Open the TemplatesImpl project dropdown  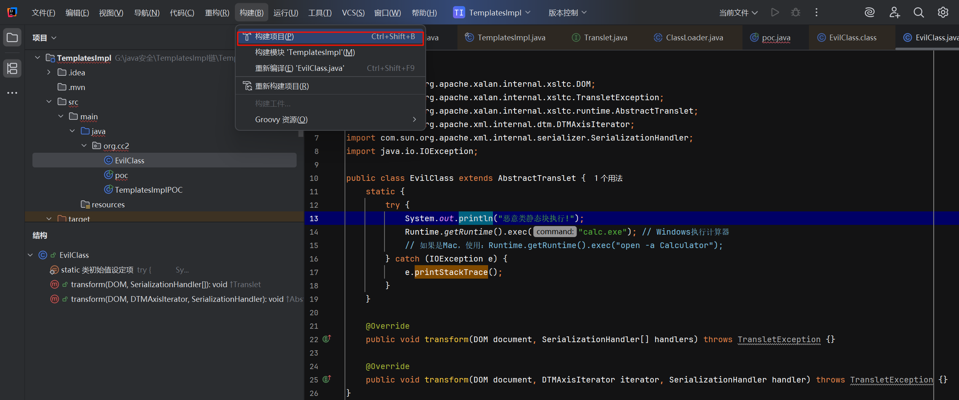click(x=492, y=13)
